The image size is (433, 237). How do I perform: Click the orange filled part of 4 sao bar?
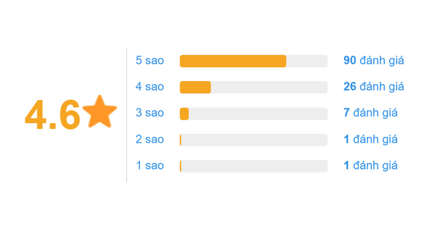coord(195,87)
